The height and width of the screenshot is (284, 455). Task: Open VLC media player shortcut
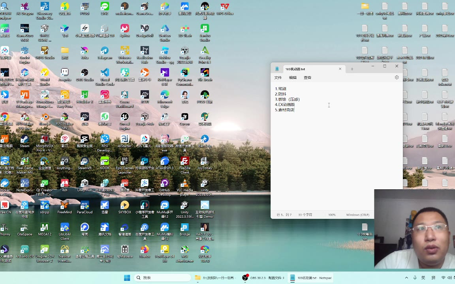pyautogui.click(x=184, y=187)
